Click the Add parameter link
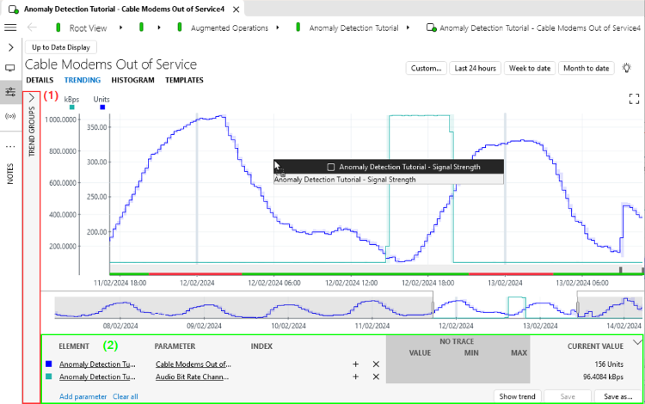The image size is (645, 404). tap(83, 396)
